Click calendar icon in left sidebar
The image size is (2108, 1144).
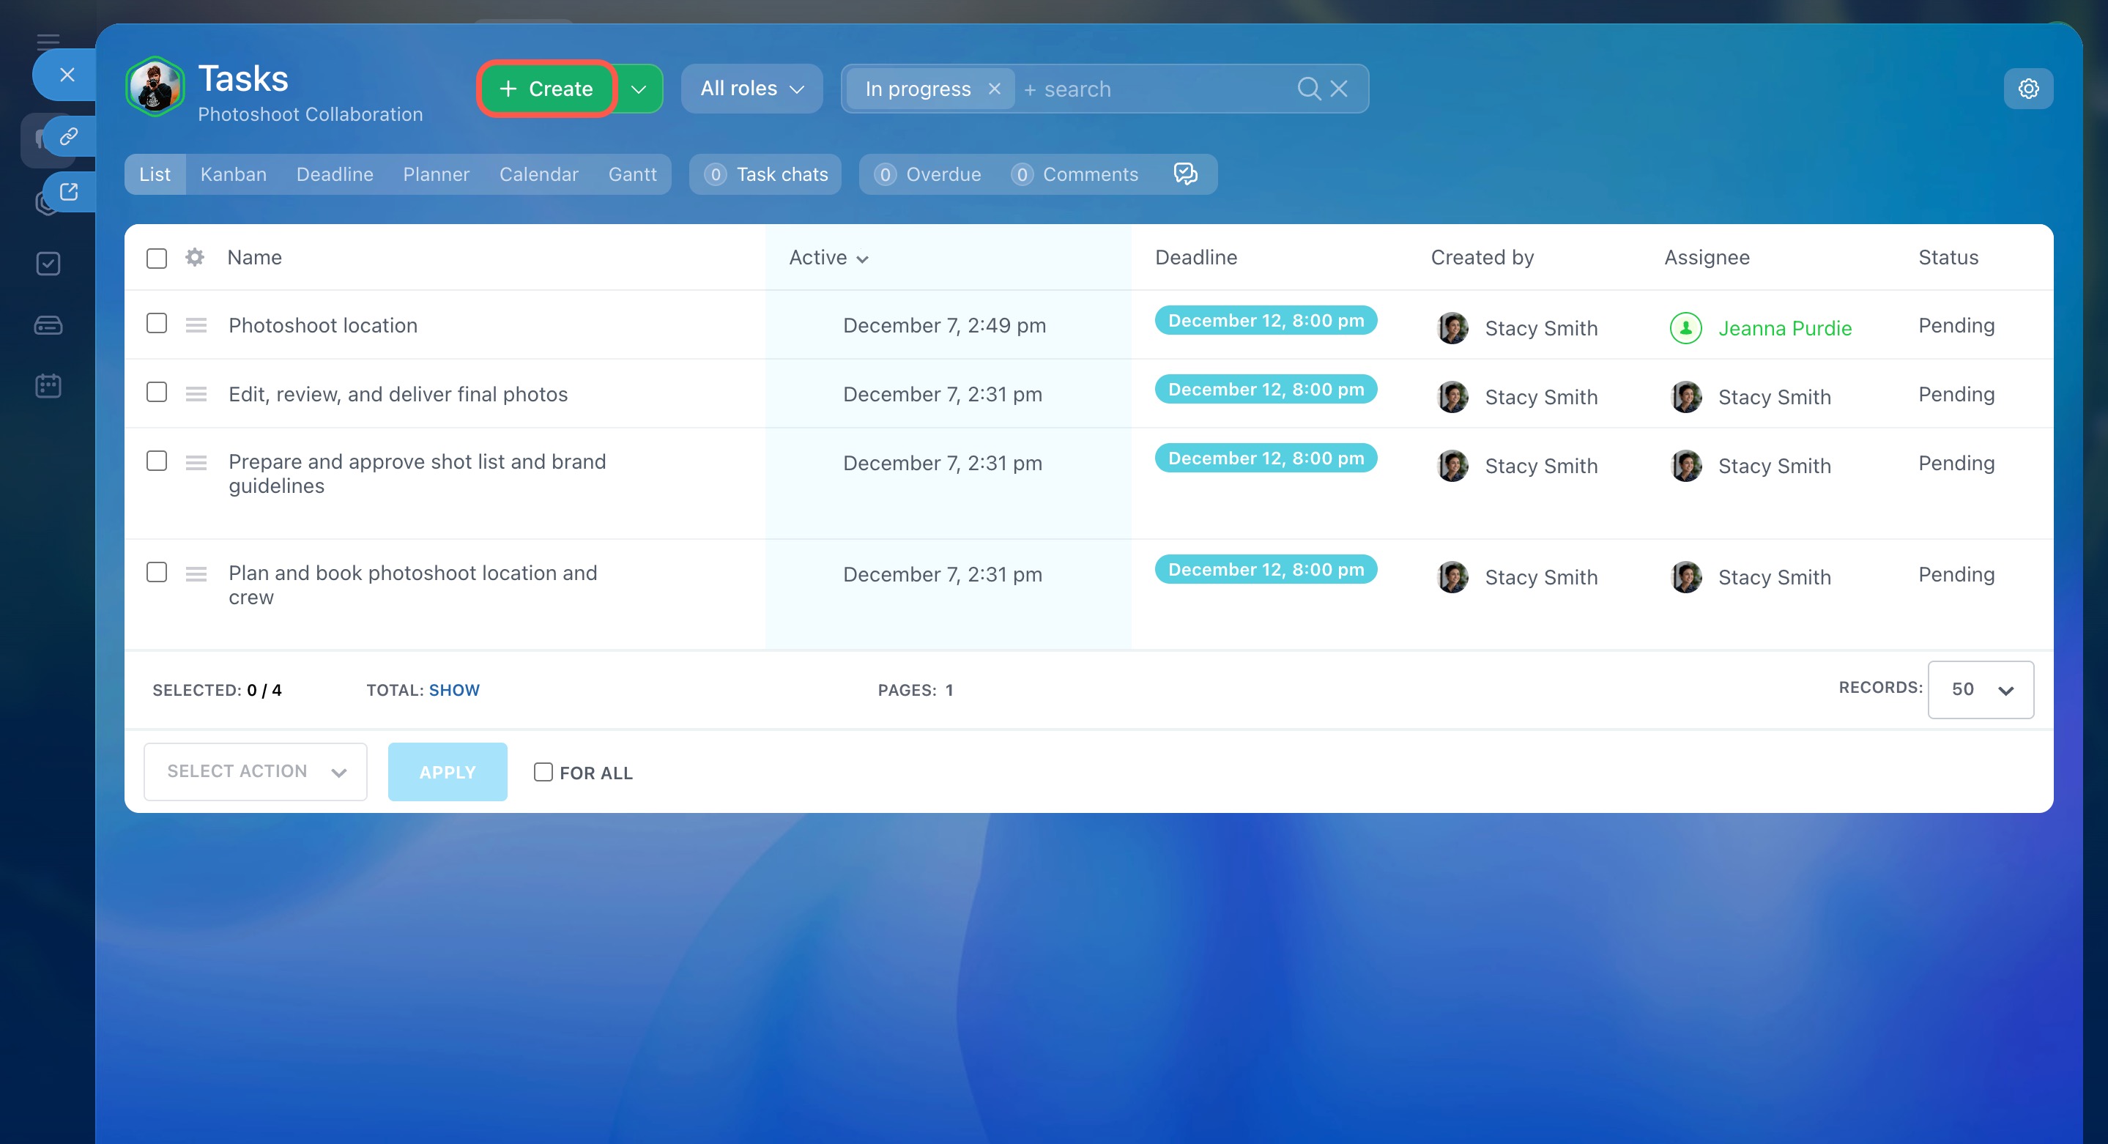click(x=48, y=385)
